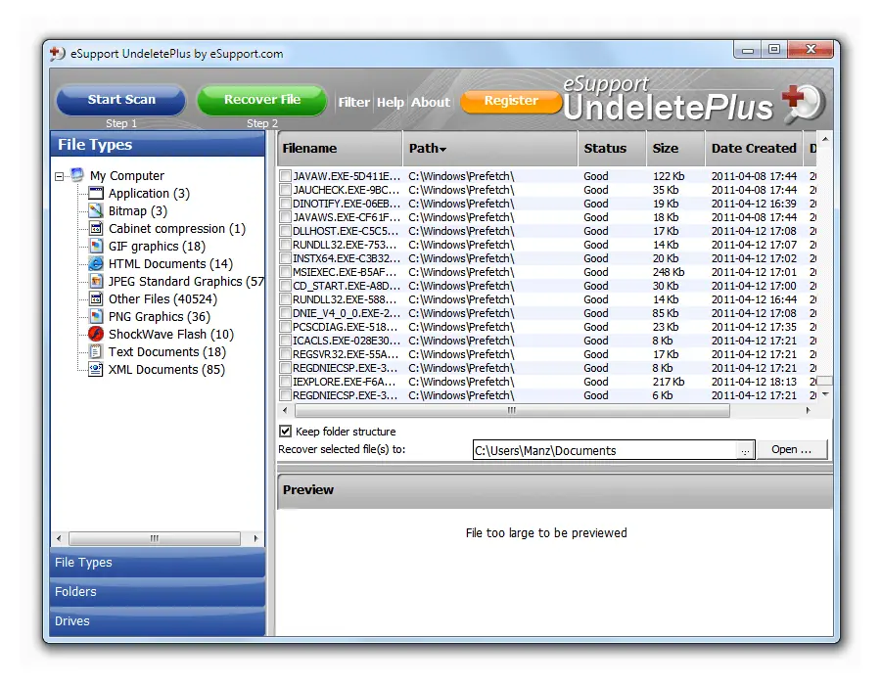Click the Recover File button

point(261,100)
